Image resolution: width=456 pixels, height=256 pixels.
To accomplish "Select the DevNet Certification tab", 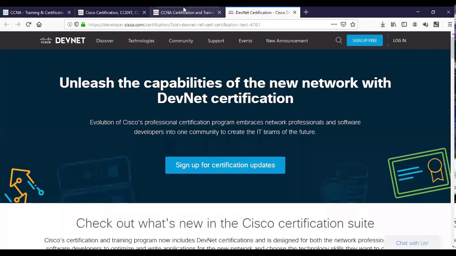I will [x=263, y=12].
